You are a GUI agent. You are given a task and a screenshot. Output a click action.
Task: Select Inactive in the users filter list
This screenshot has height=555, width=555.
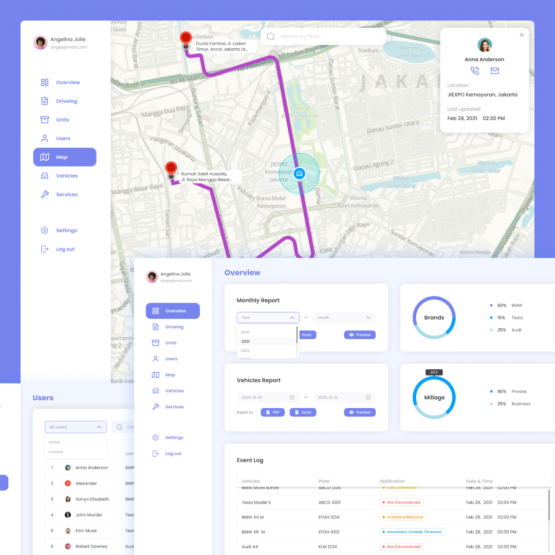[x=56, y=452]
